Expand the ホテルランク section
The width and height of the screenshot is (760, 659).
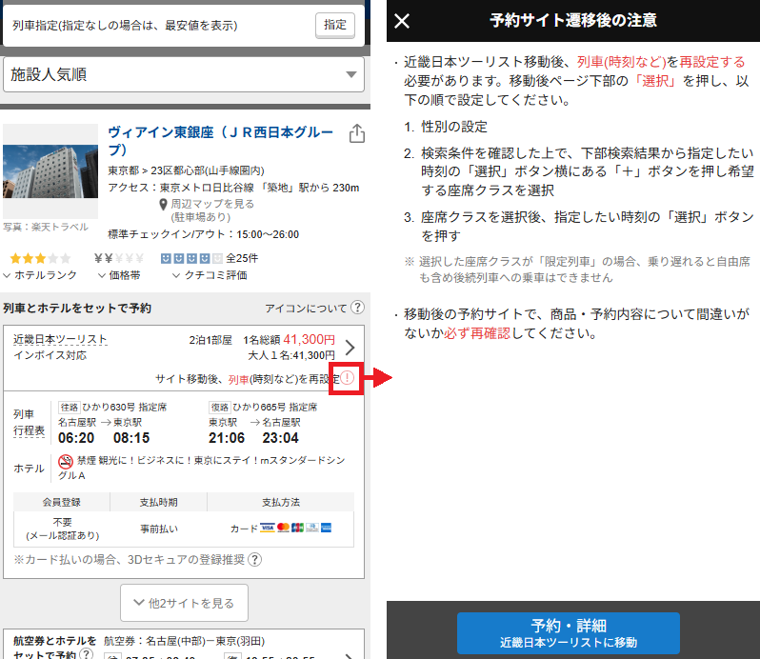tap(40, 275)
